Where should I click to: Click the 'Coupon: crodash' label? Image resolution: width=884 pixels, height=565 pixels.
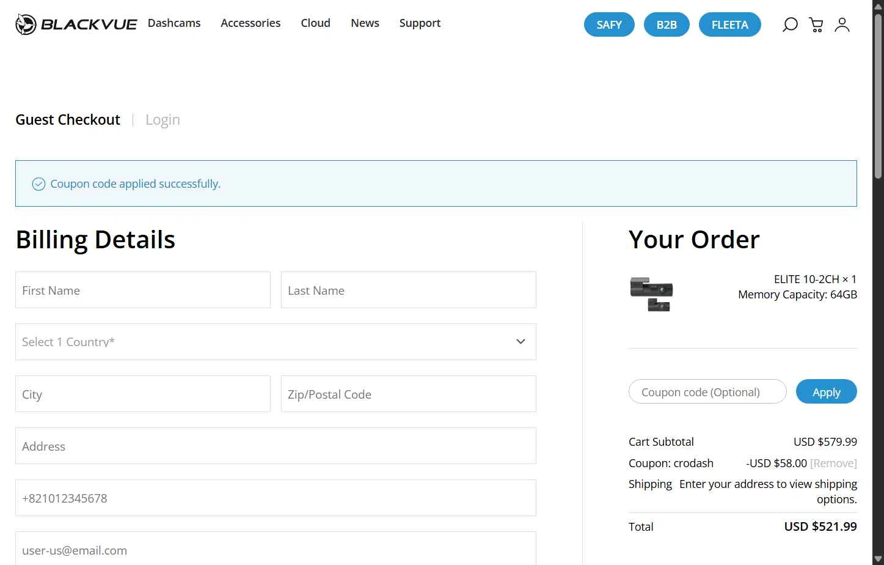pos(671,463)
